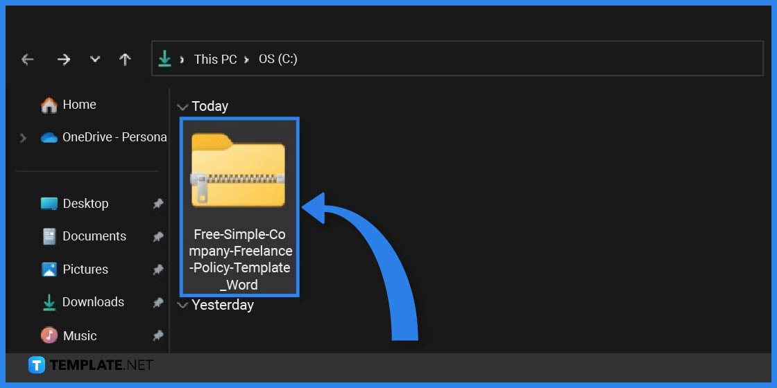Collapse the Yesterday file group
777x388 pixels.
(182, 305)
